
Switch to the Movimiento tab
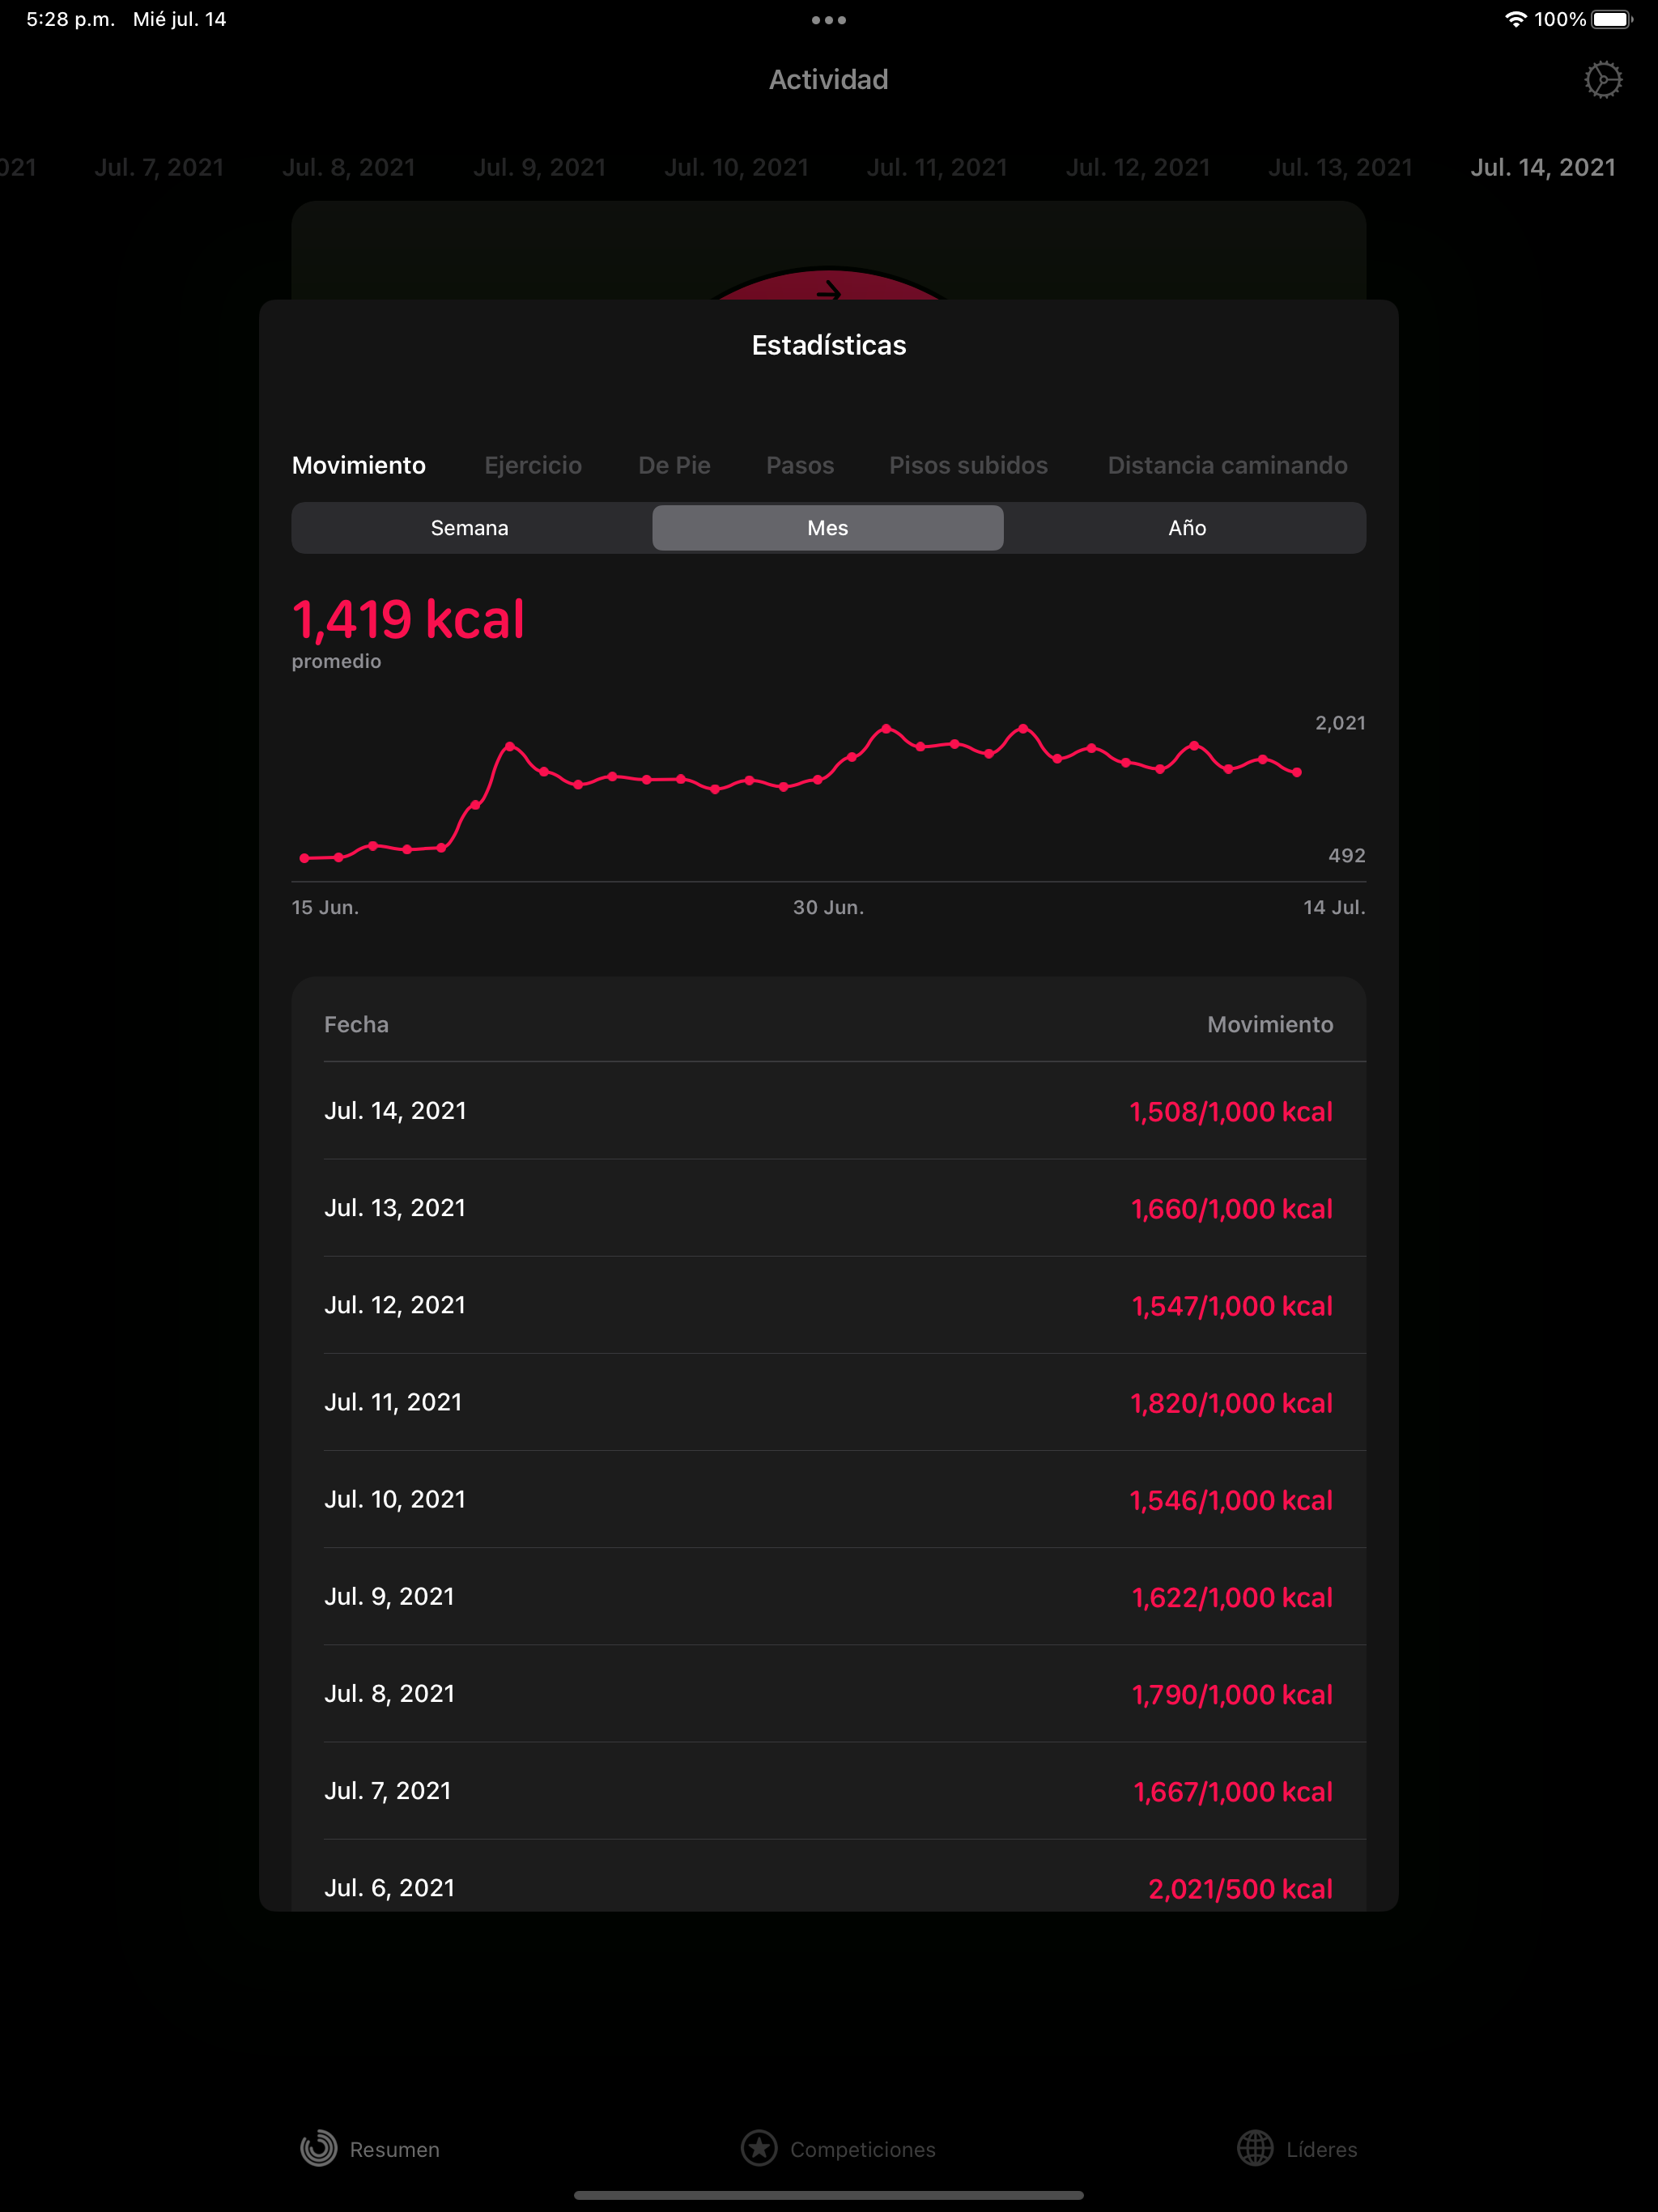[x=359, y=465]
